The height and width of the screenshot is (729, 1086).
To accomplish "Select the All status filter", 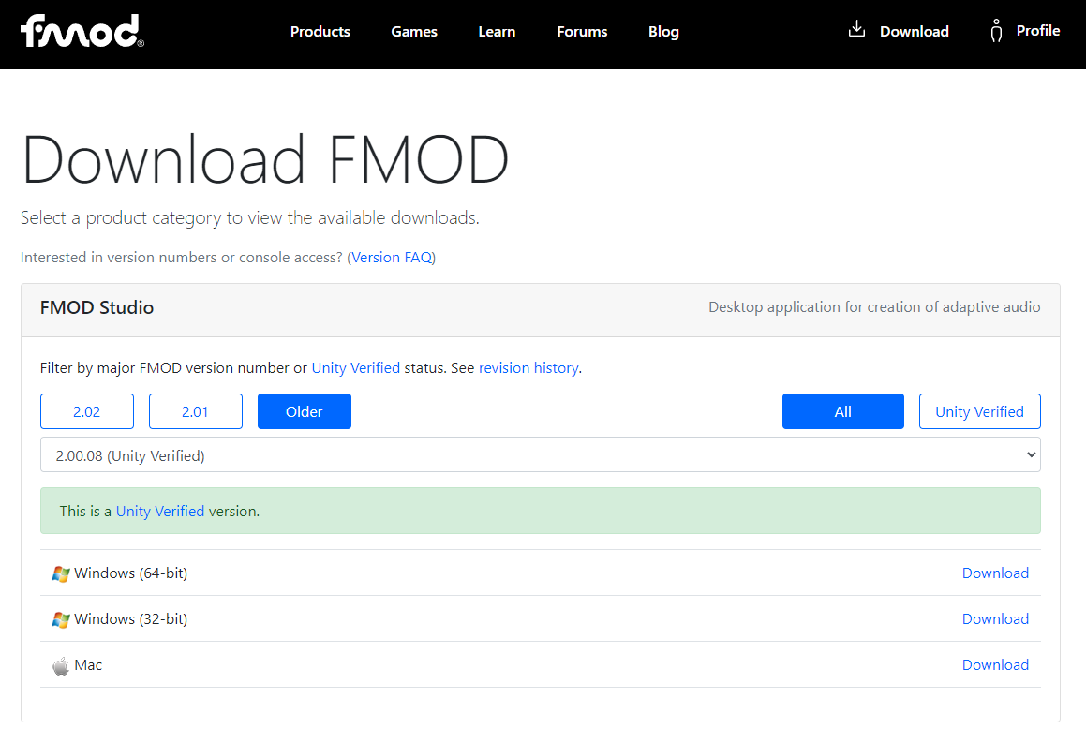I will click(x=843, y=411).
